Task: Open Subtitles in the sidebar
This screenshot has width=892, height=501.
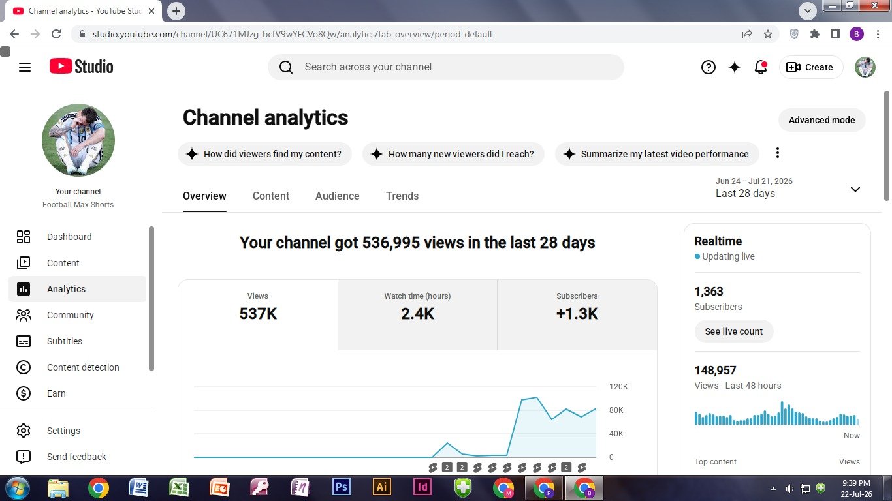Action: pyautogui.click(x=77, y=341)
